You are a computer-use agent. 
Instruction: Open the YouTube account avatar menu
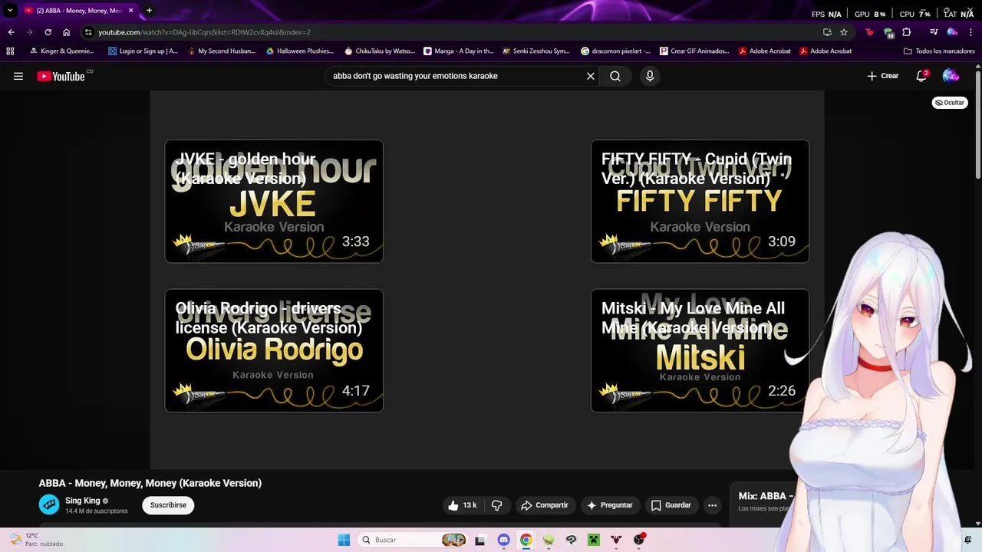pyautogui.click(x=951, y=76)
